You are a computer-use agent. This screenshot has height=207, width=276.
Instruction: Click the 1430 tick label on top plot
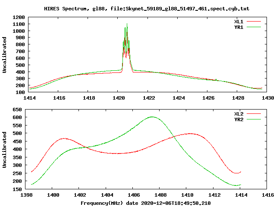pos(268,98)
